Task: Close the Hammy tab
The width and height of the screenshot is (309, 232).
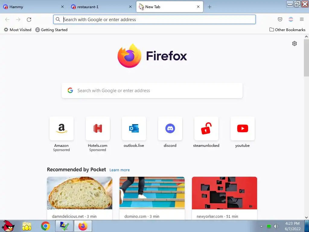Action: click(x=62, y=7)
